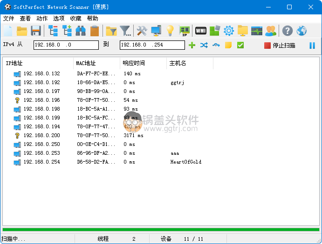Click the yellow note icon
Screen dimensions: 322x244
click(228, 45)
